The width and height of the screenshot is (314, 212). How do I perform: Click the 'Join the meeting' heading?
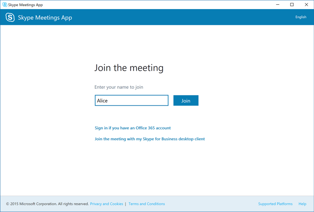pyautogui.click(x=129, y=68)
